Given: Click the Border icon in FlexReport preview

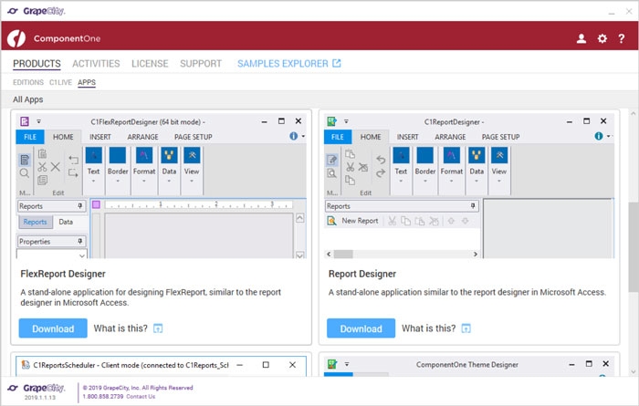Looking at the screenshot, I should [x=118, y=156].
